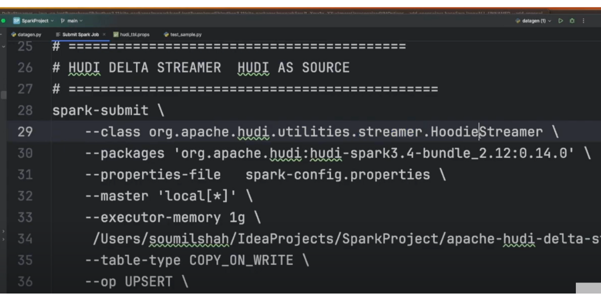Click line number 34 in gutter
This screenshot has height=300, width=601.
point(25,239)
